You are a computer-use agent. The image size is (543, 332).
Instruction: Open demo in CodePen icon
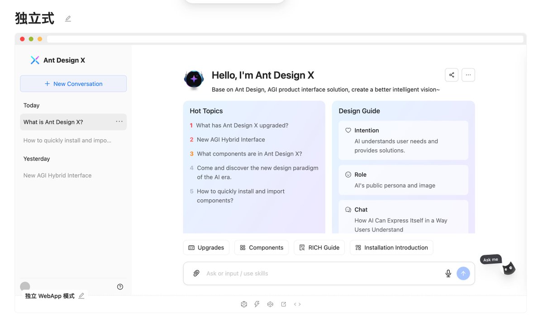click(x=270, y=304)
